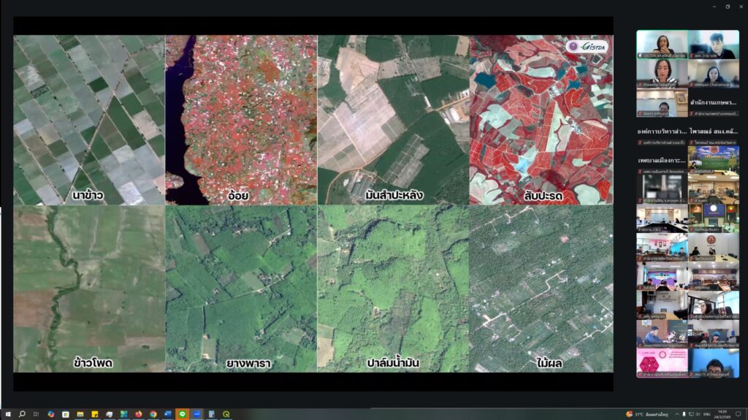The height and width of the screenshot is (420, 748).
Task: Open the yellow Sticky Notes taskbar icon
Action: tap(95, 414)
